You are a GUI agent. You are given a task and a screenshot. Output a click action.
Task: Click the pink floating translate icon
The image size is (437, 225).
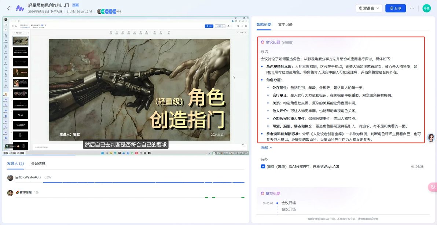click(x=432, y=187)
